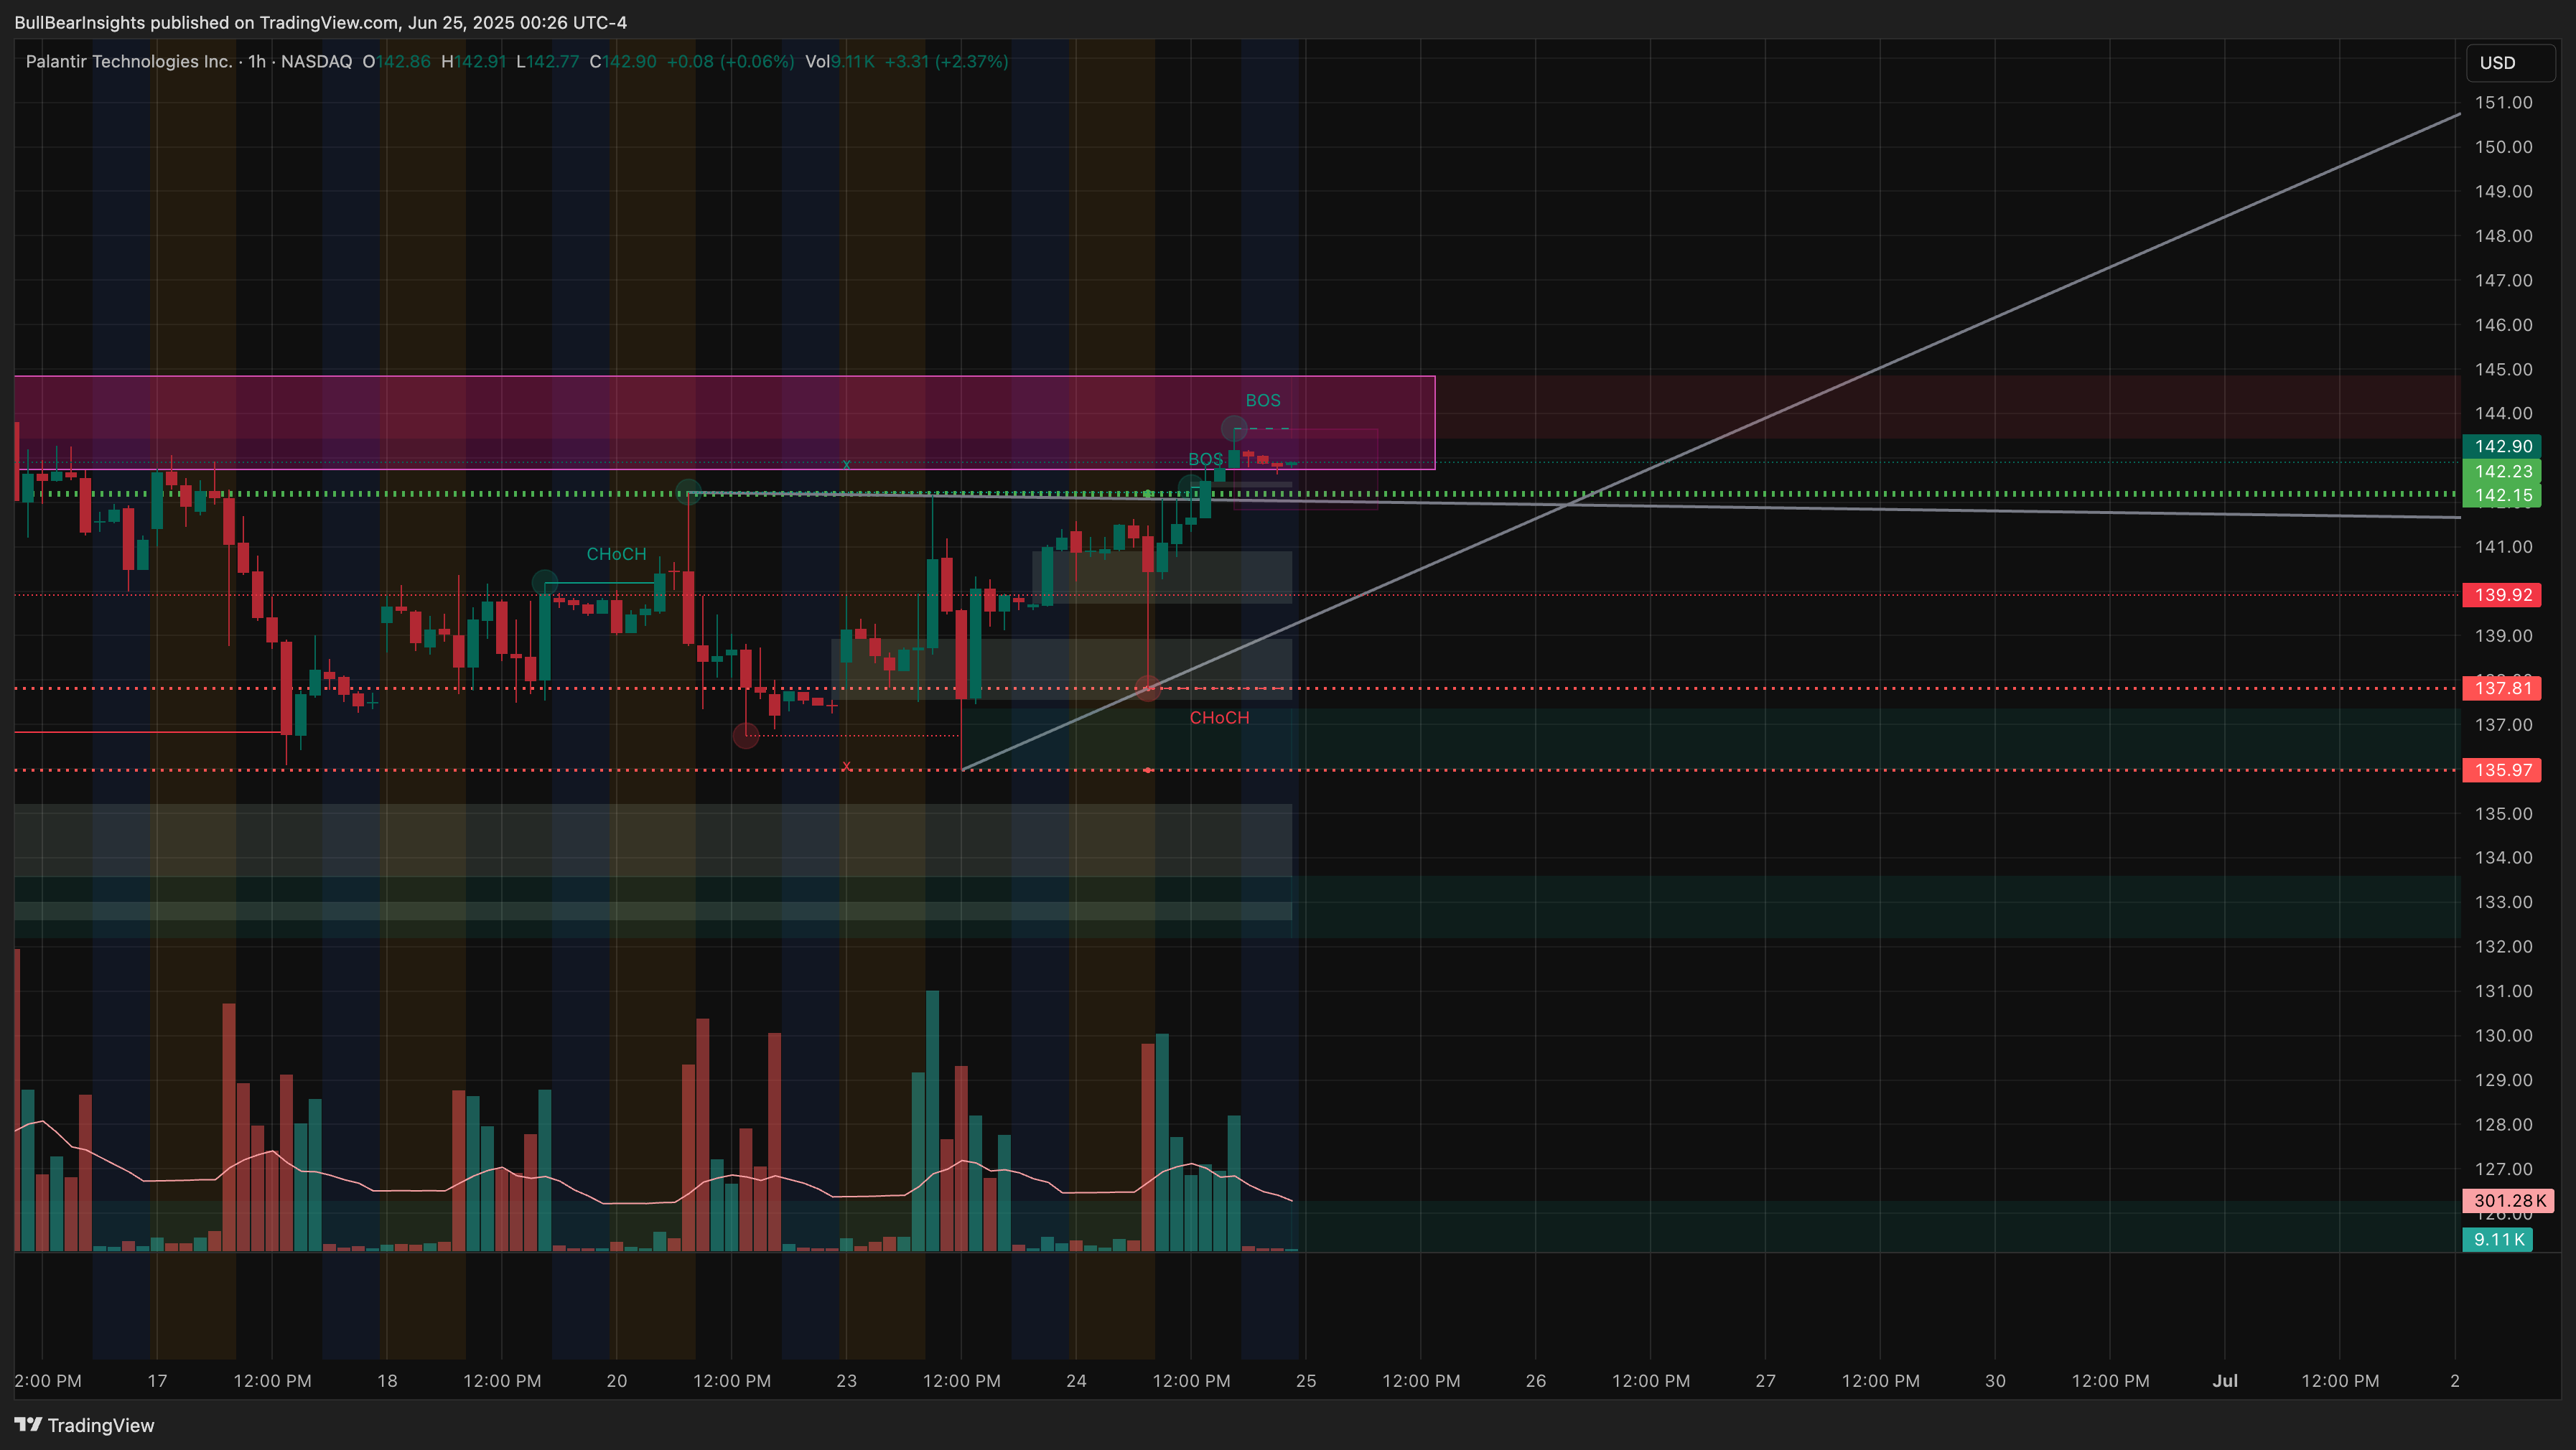This screenshot has width=2576, height=1450.
Task: Click the 17 date label on time axis
Action: click(157, 1381)
